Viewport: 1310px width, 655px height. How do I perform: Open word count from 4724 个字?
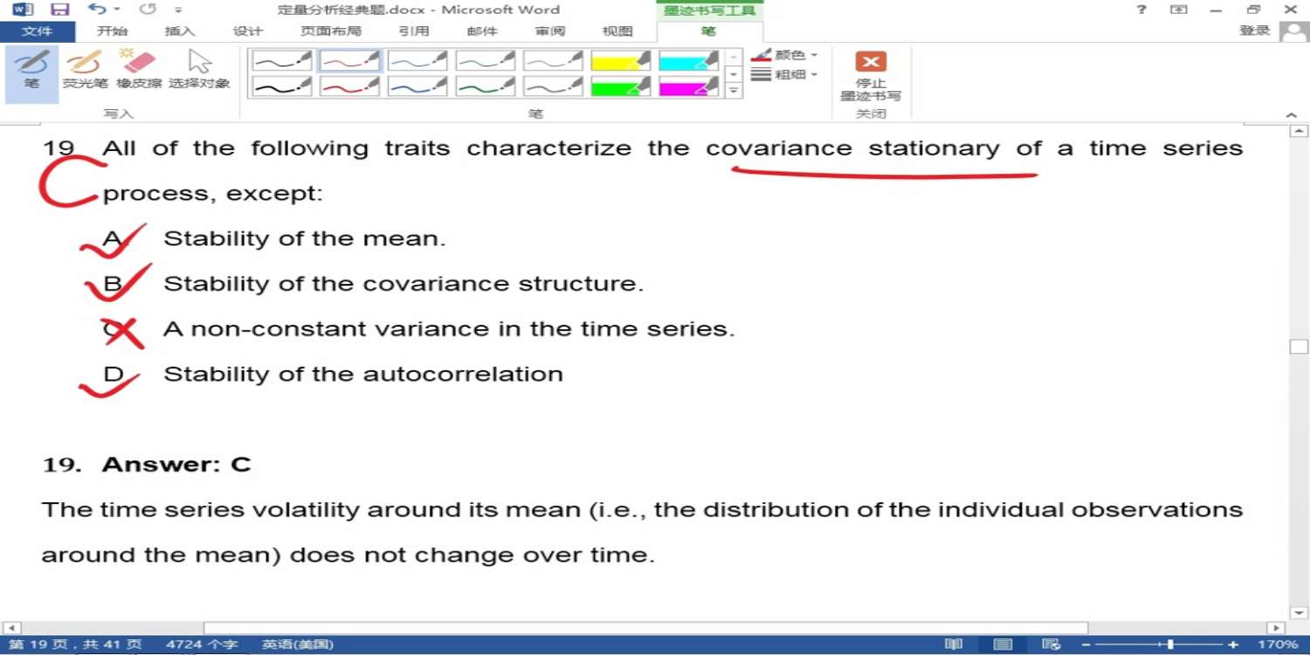coord(202,645)
